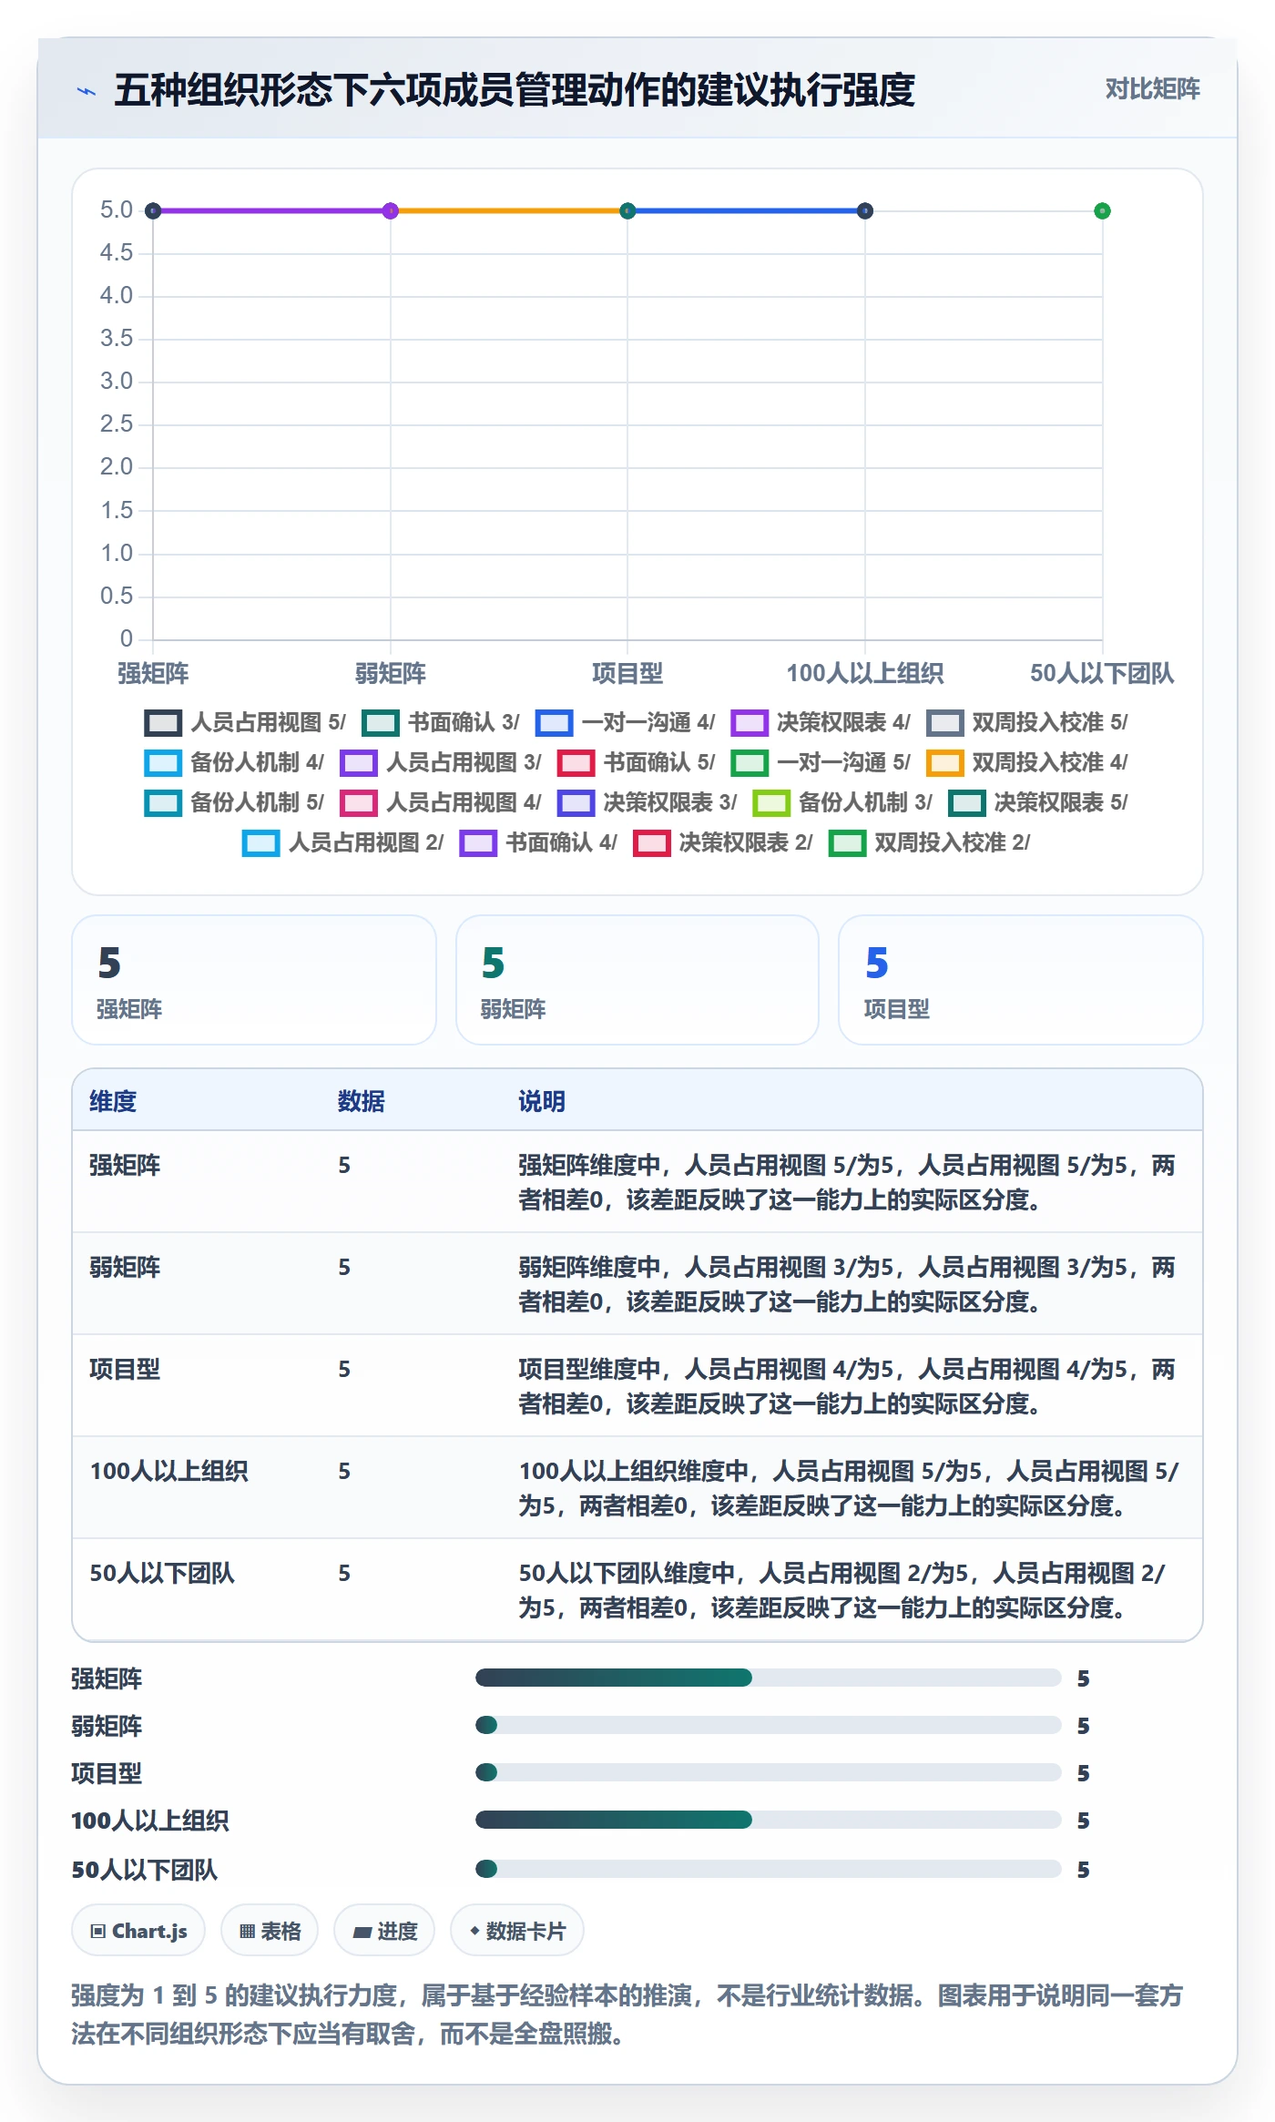Click the color swatch for "人员占用视图 3/"
This screenshot has width=1275, height=2122.
tap(358, 763)
